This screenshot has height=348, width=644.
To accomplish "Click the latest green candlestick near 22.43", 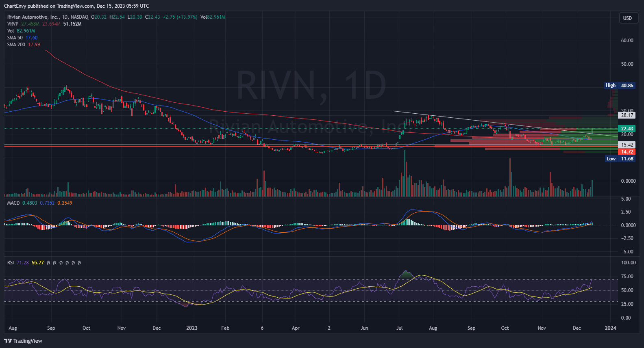I will click(x=592, y=131).
